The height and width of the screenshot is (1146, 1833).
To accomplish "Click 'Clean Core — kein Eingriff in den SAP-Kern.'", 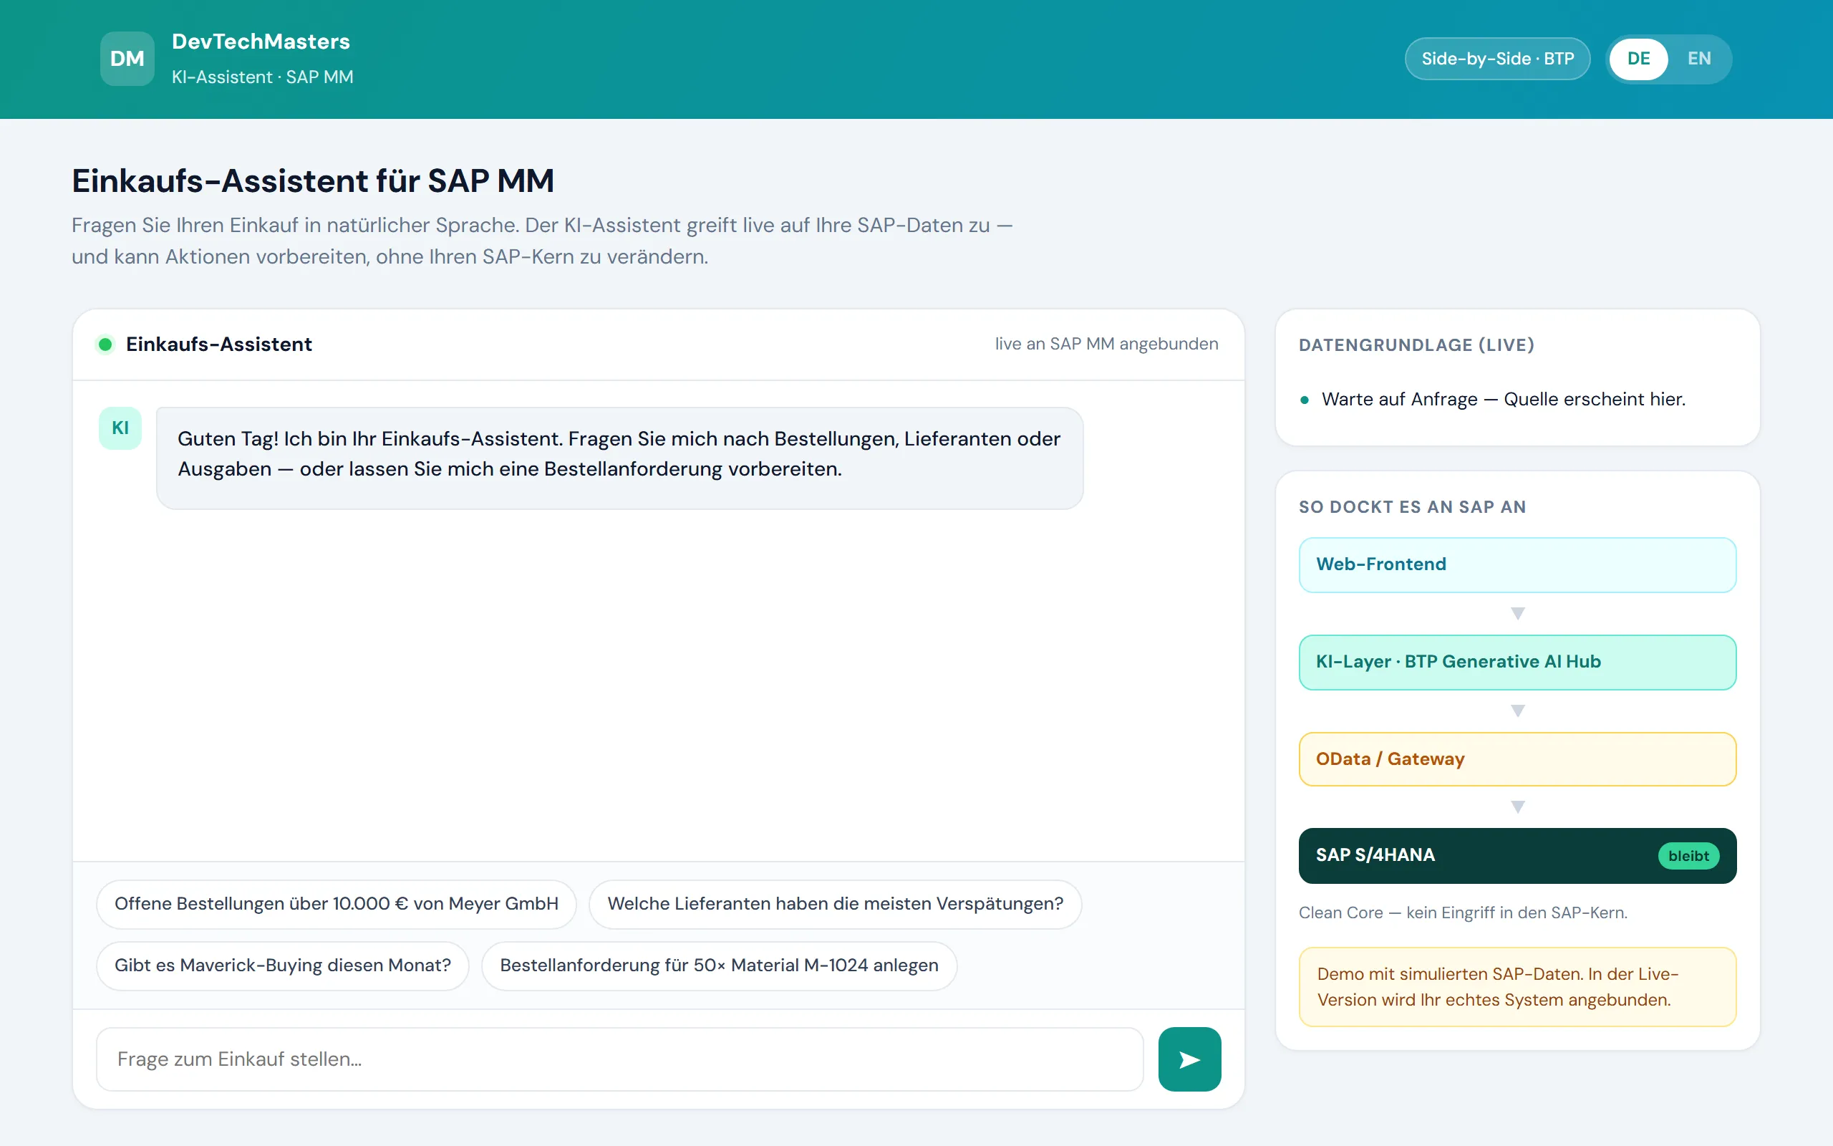I will (x=1463, y=913).
